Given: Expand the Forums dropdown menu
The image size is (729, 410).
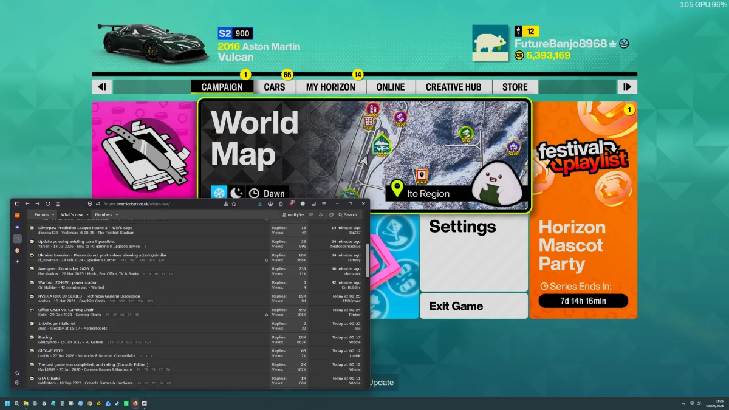Looking at the screenshot, I should (45, 214).
